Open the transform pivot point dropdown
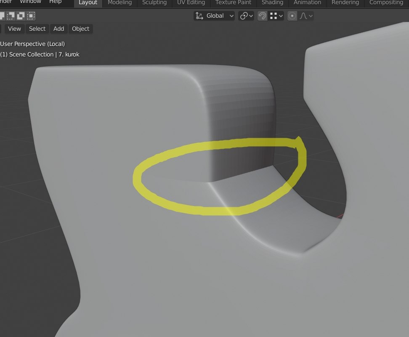The width and height of the screenshot is (409, 337). [246, 16]
